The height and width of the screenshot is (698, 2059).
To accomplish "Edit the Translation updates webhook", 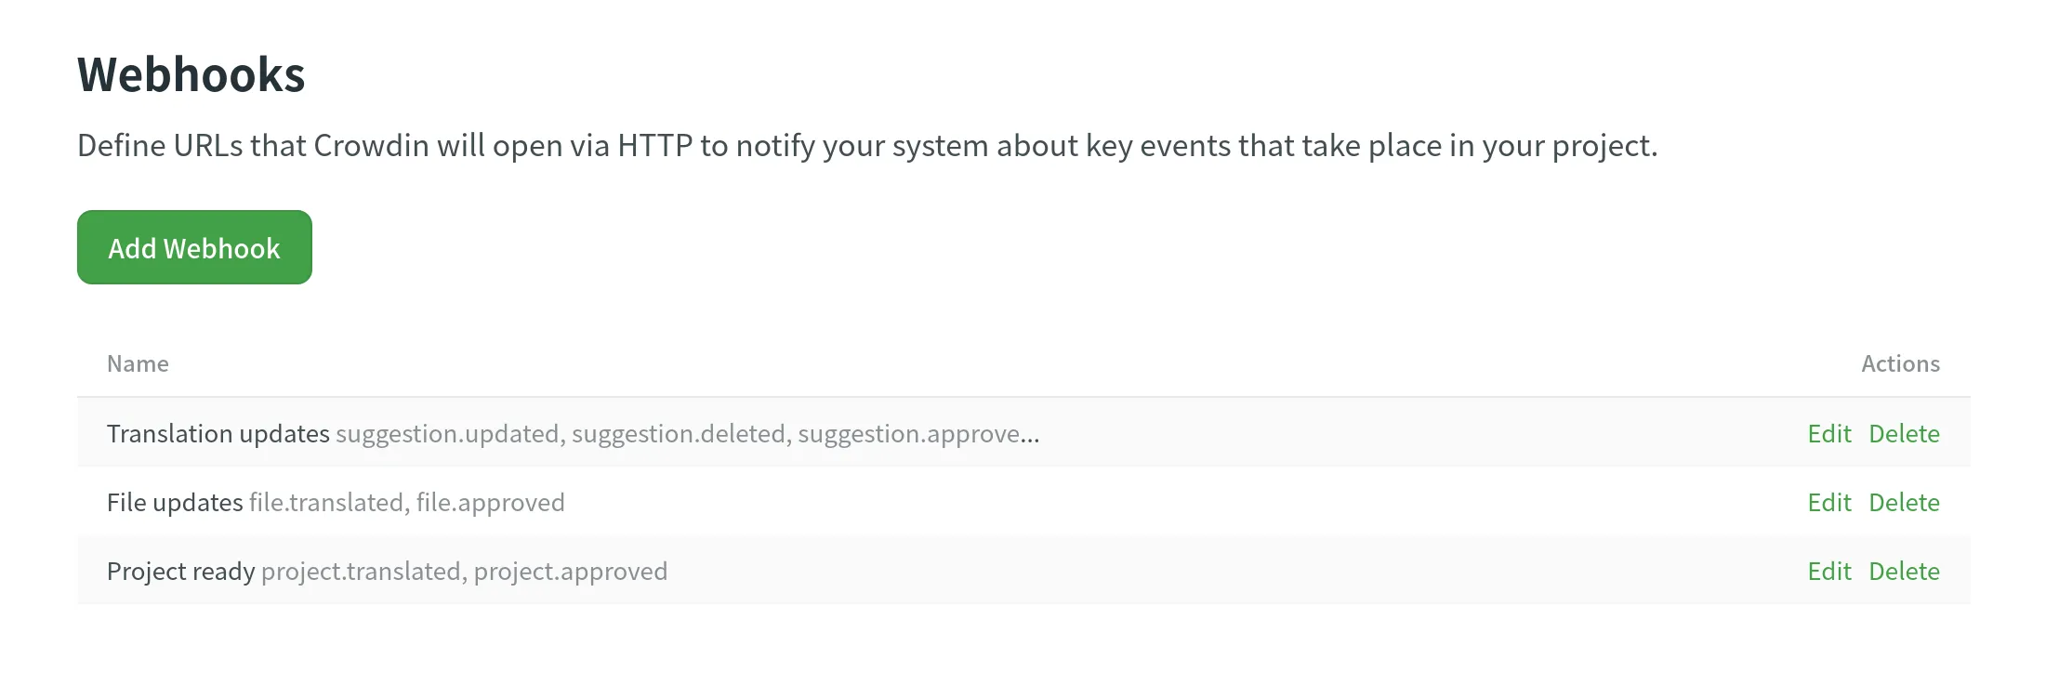I will click(1828, 433).
